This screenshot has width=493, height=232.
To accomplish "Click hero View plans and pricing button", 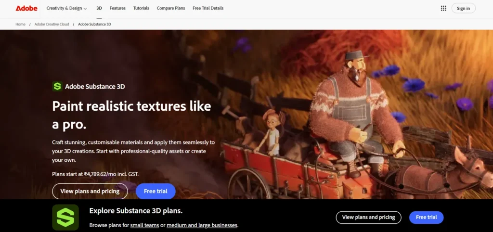I will point(90,191).
